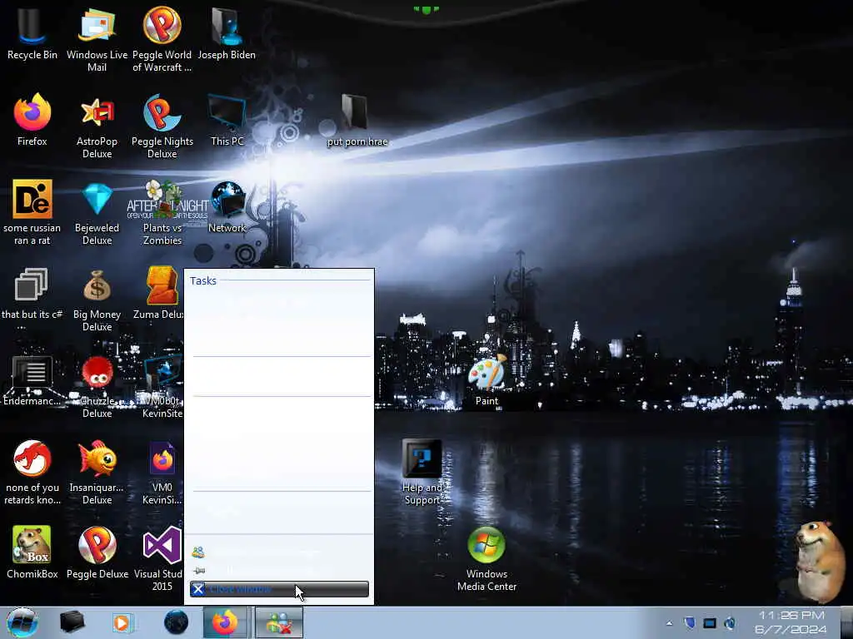Click the shield tray icon

[x=689, y=622]
